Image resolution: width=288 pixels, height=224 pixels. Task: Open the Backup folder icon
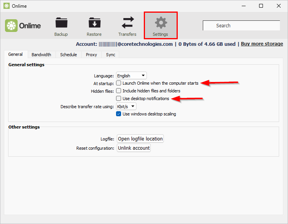61,23
